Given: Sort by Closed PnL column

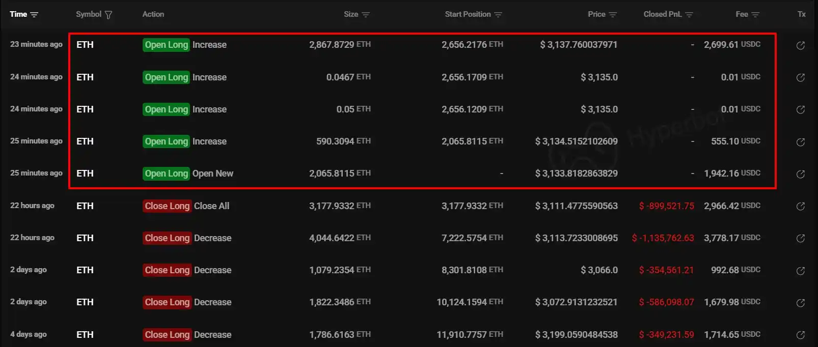Looking at the screenshot, I should coord(689,15).
